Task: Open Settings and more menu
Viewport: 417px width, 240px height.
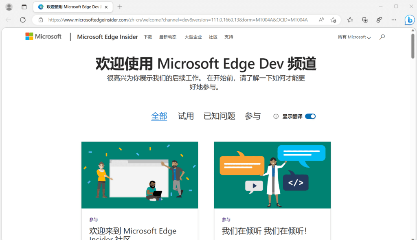Action: coord(393,20)
